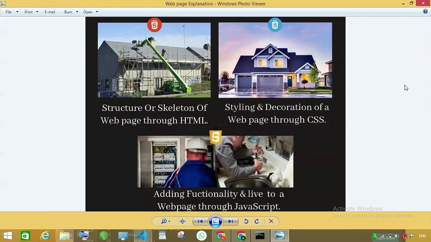Open File Explorer from the taskbar
This screenshot has height=242, width=431.
coord(65,235)
